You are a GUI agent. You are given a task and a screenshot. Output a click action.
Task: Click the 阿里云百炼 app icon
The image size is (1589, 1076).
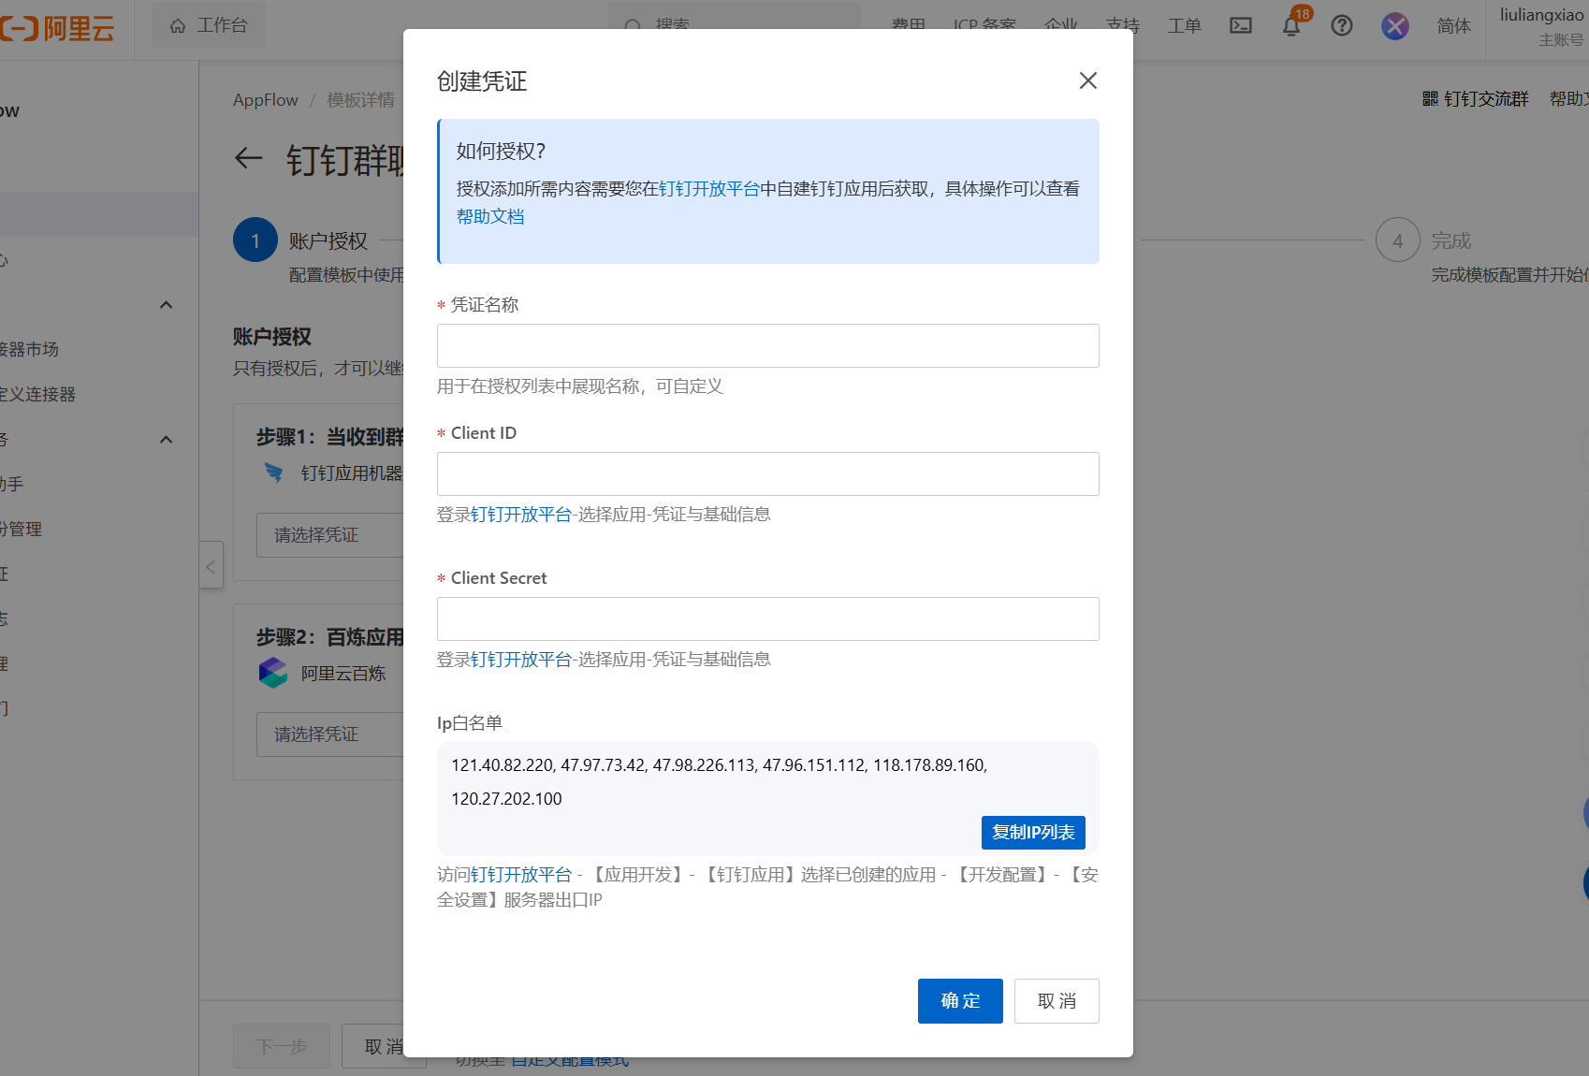point(273,673)
